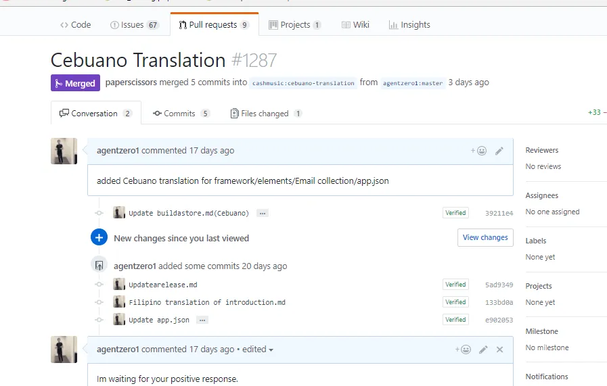Image resolution: width=607 pixels, height=386 pixels.
Task: Click first comment text about Cebuano translation
Action: coord(243,180)
